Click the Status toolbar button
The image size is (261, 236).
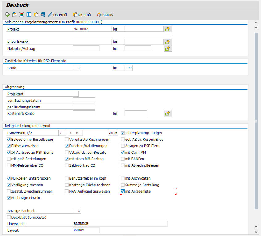tap(105, 15)
